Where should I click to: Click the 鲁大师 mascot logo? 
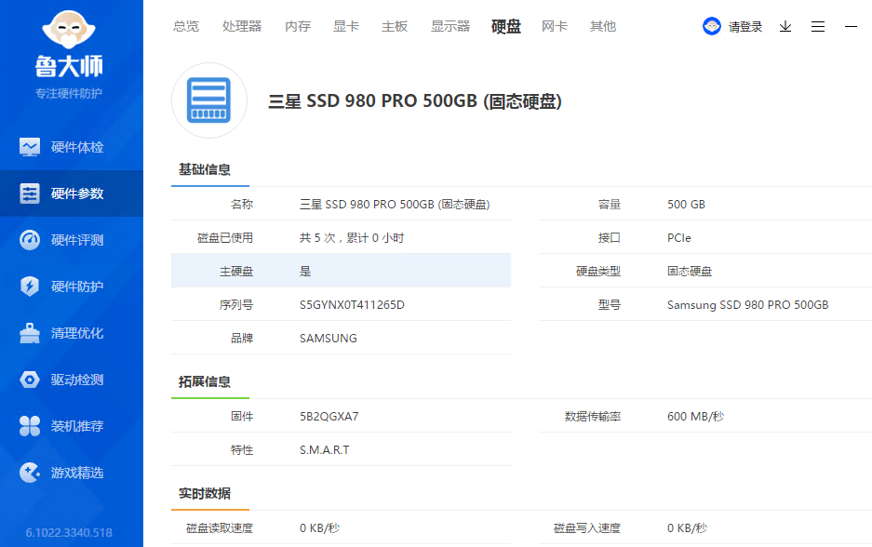[x=69, y=30]
